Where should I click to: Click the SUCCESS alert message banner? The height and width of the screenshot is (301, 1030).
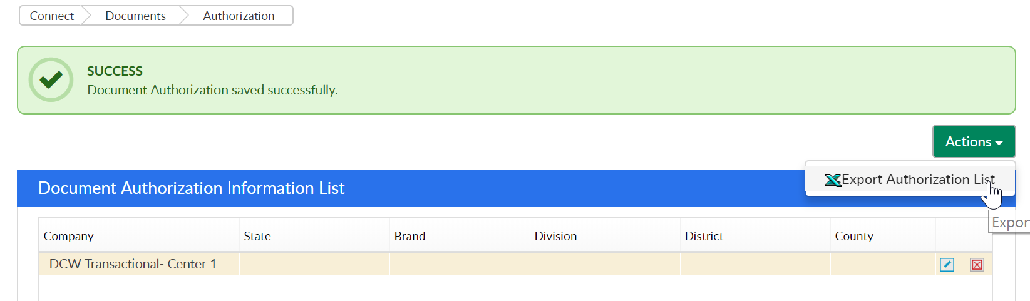(x=516, y=80)
